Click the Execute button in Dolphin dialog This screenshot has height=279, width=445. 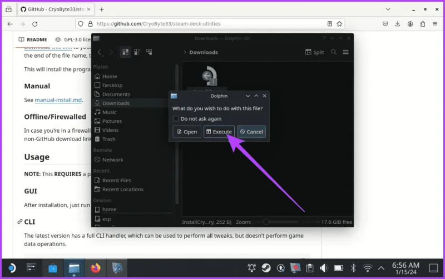click(x=219, y=132)
